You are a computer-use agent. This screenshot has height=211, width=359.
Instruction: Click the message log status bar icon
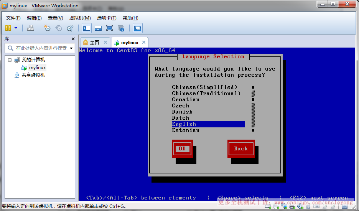(x=344, y=207)
